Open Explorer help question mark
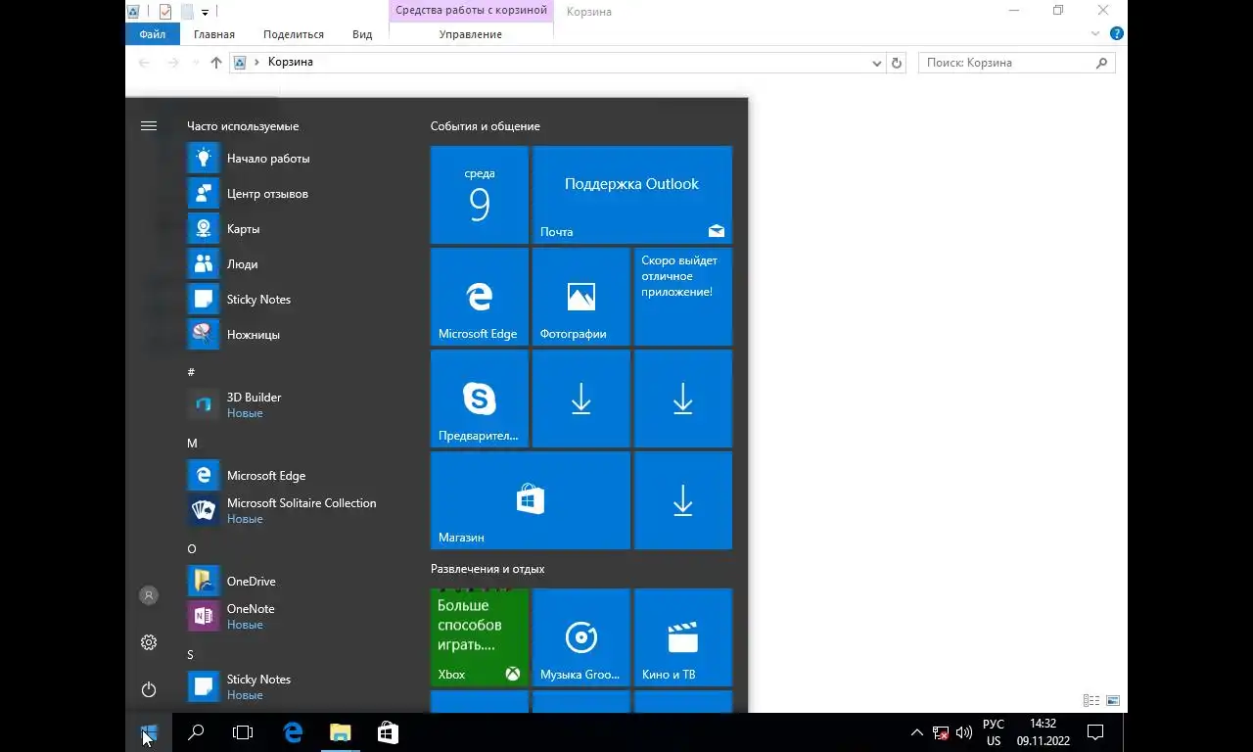The height and width of the screenshot is (752, 1253). tap(1117, 34)
